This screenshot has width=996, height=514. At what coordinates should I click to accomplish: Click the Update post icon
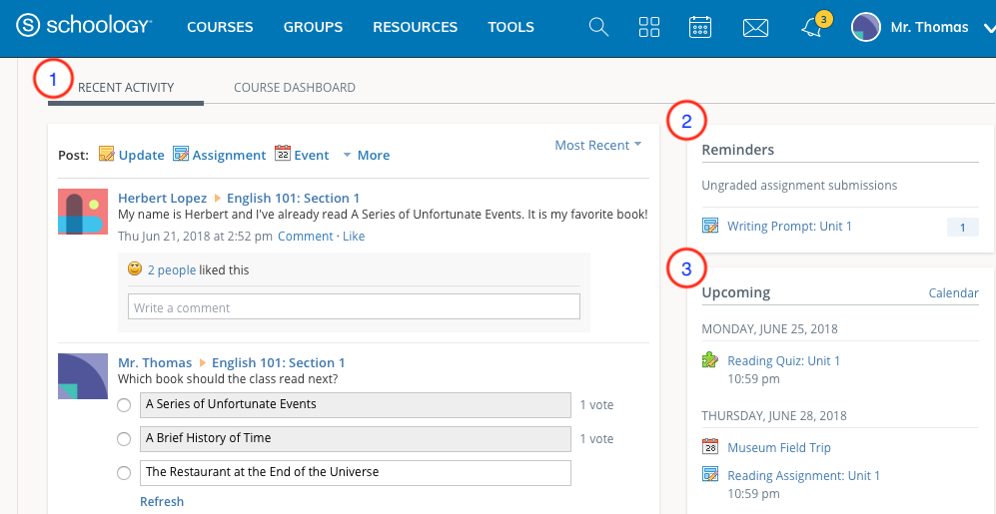tap(106, 154)
